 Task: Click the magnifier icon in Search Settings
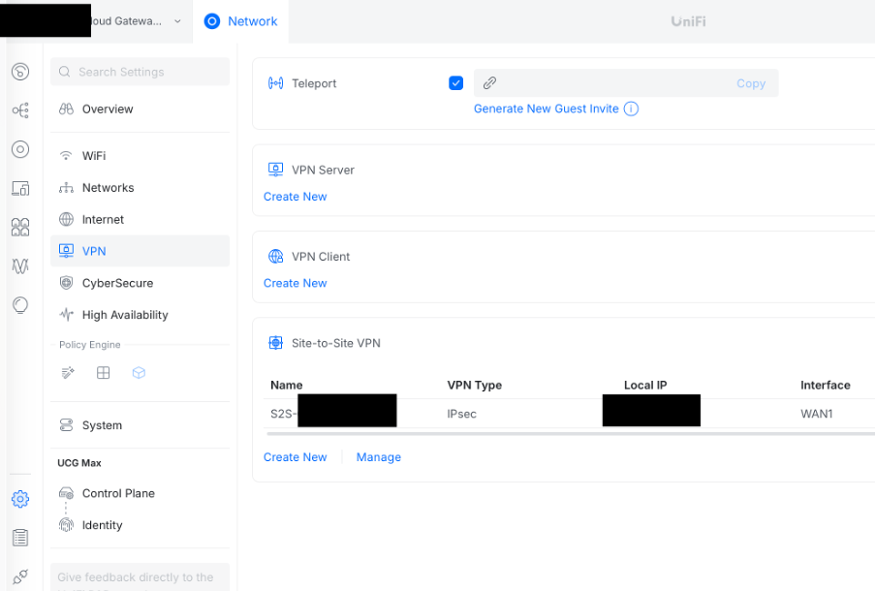tap(65, 72)
